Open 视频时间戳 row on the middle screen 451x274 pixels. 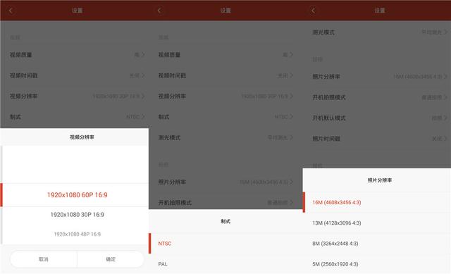225,75
